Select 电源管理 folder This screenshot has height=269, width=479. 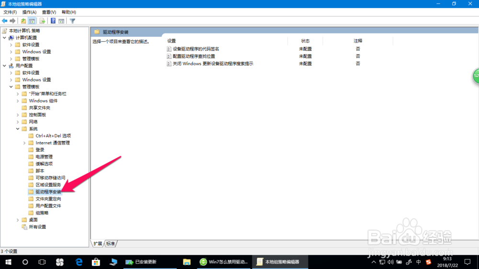[x=44, y=157]
